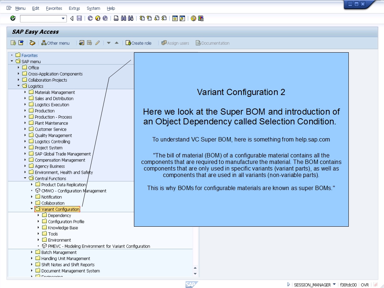Image resolution: width=384 pixels, height=288 pixels.
Task: Expand the Office folder node
Action: (x=19, y=67)
